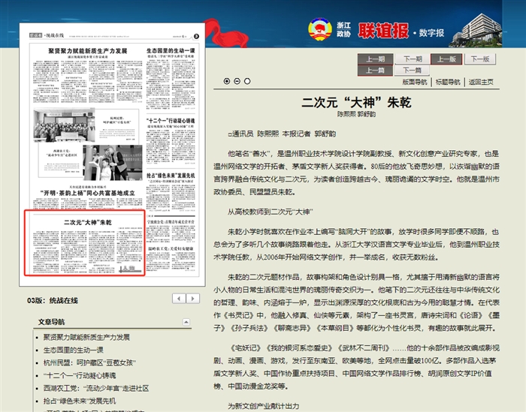
Task: Click the 温岭农工党：关爱妇女健康 article on page
Action: (x=171, y=260)
